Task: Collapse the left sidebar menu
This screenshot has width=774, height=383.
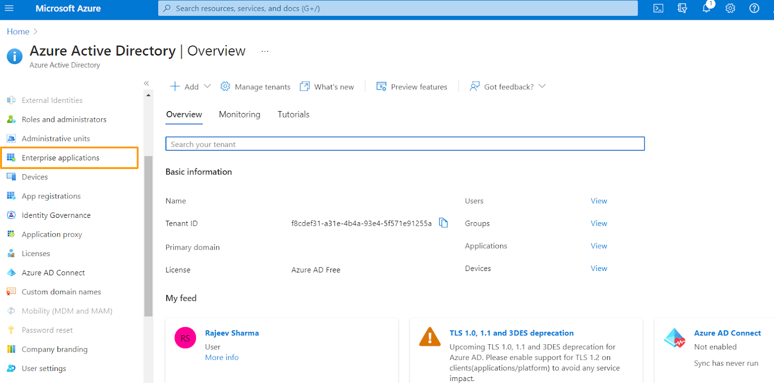Action: (146, 84)
